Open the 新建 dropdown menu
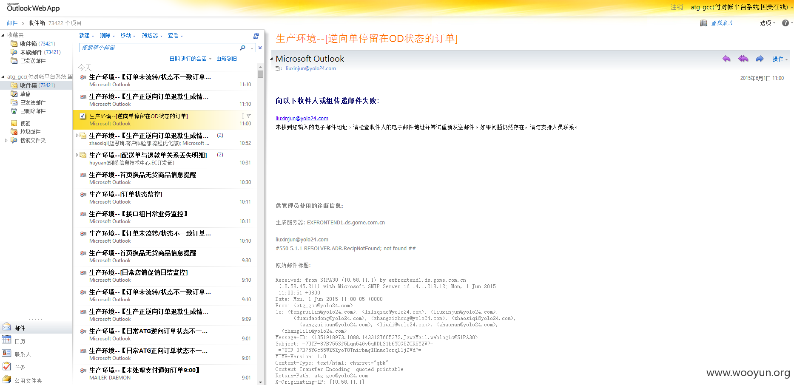 point(86,36)
